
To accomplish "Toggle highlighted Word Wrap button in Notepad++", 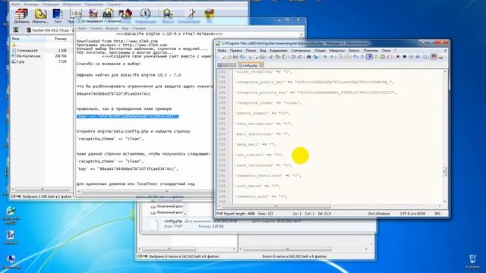I will click(x=369, y=57).
